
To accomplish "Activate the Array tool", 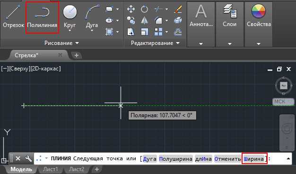I will tap(158, 32).
